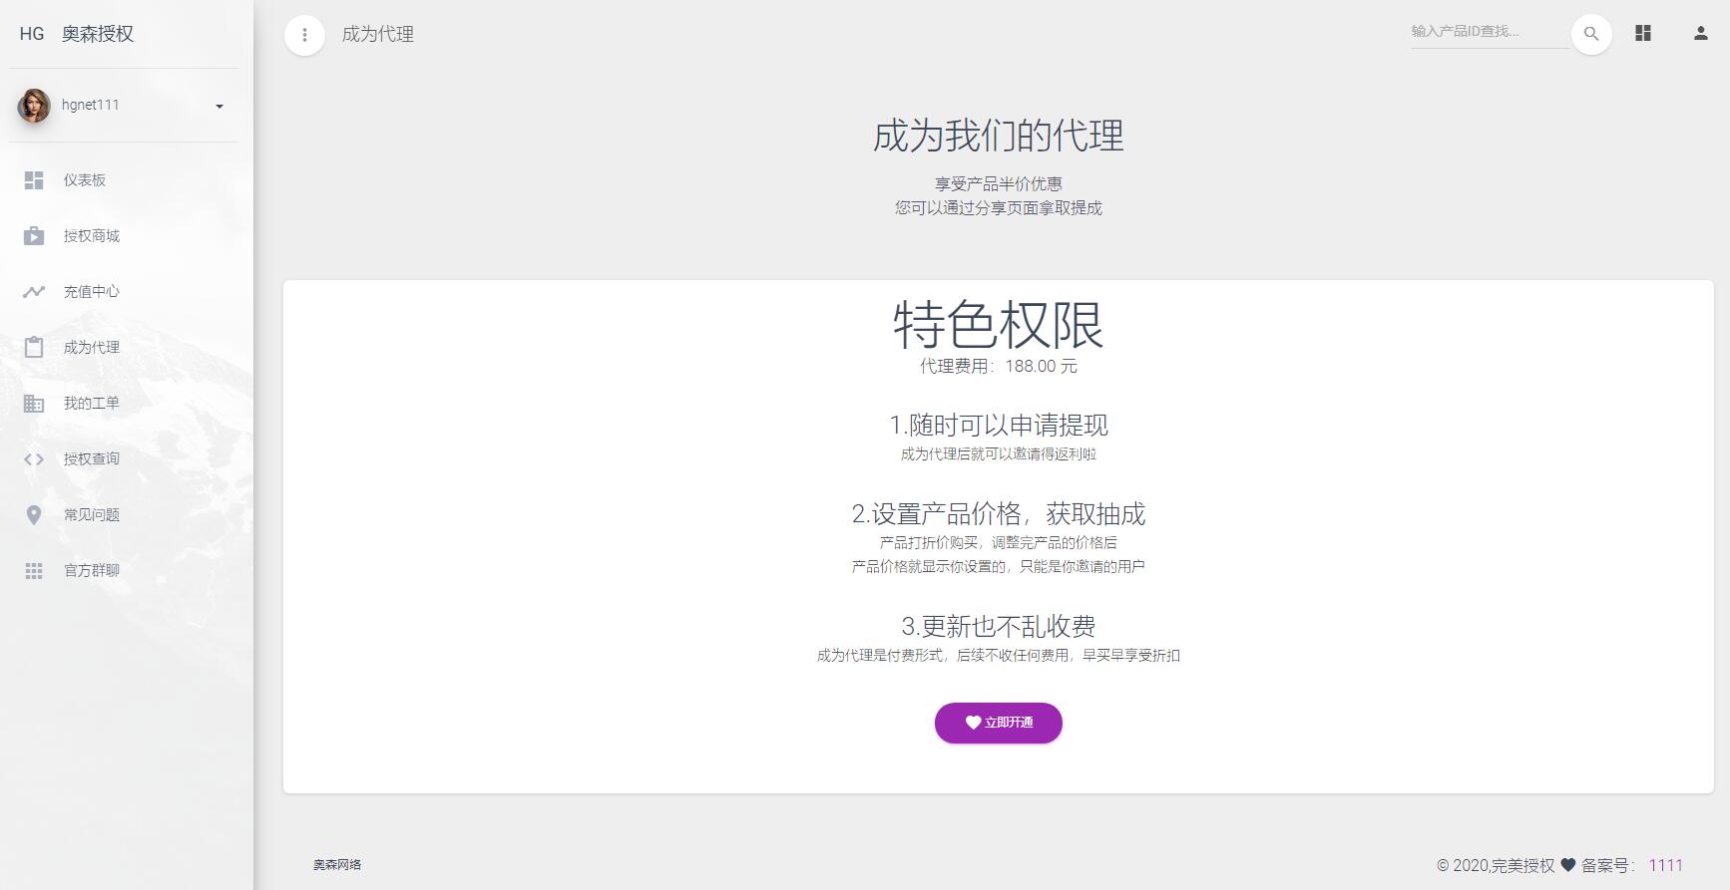Focus the 输入产品ID查找 search field

coord(1487,32)
